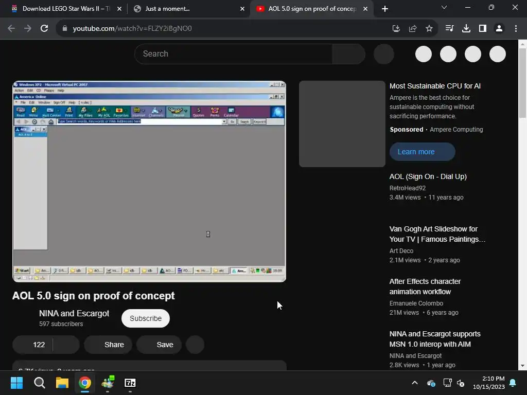Screen dimensions: 527x395
Task: Open media controls icon in Chrome toolbar
Action: tap(449, 29)
